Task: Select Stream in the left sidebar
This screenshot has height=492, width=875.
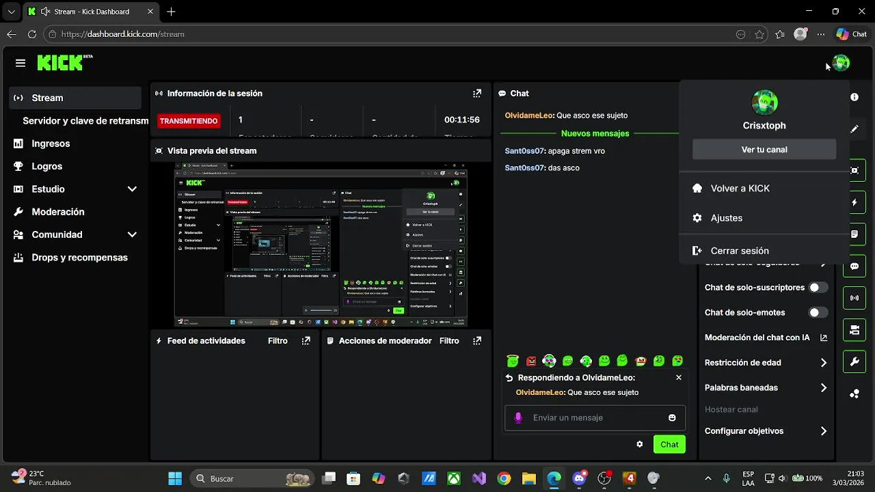Action: [76, 98]
